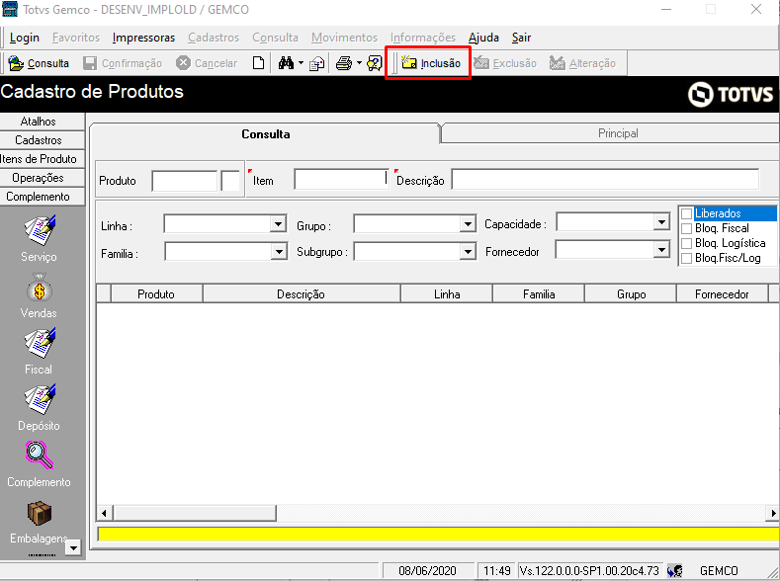Click the Exclusão toolbar button

point(505,63)
